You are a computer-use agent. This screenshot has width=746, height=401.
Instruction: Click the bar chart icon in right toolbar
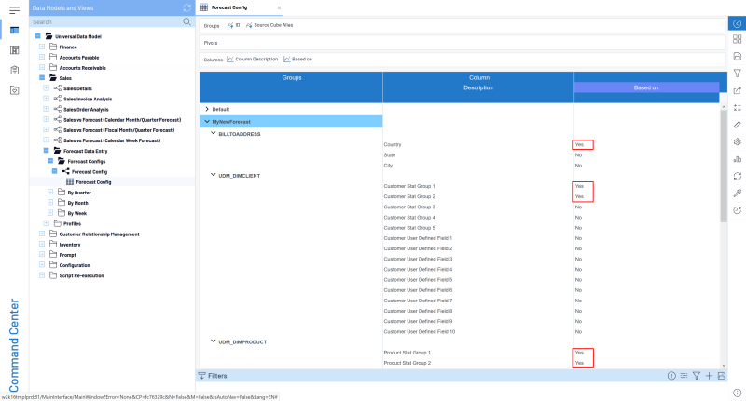point(737,158)
